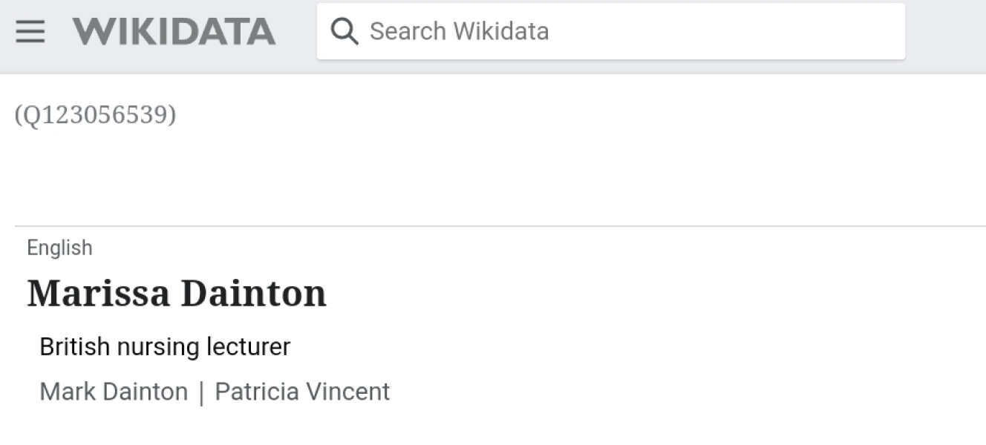Image resolution: width=986 pixels, height=445 pixels.
Task: Select the British nursing lecturer description
Action: [165, 346]
